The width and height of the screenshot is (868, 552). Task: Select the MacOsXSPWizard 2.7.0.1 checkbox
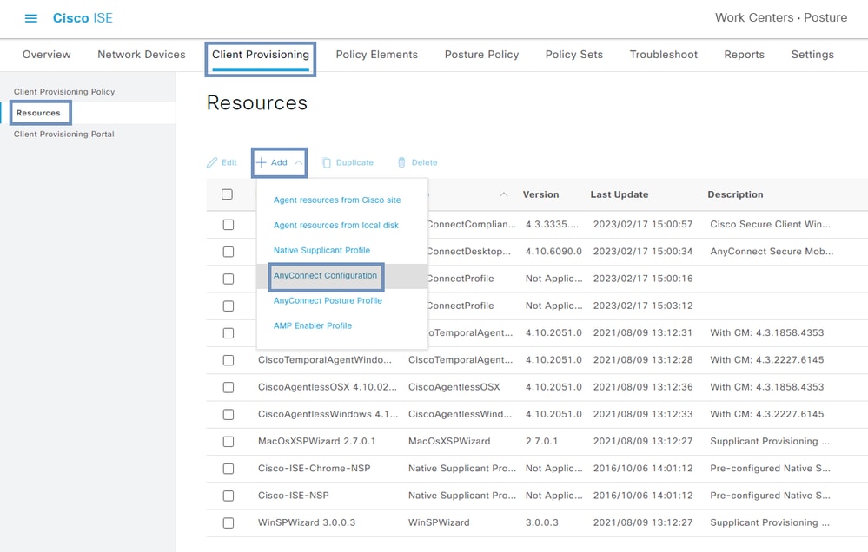tap(228, 442)
